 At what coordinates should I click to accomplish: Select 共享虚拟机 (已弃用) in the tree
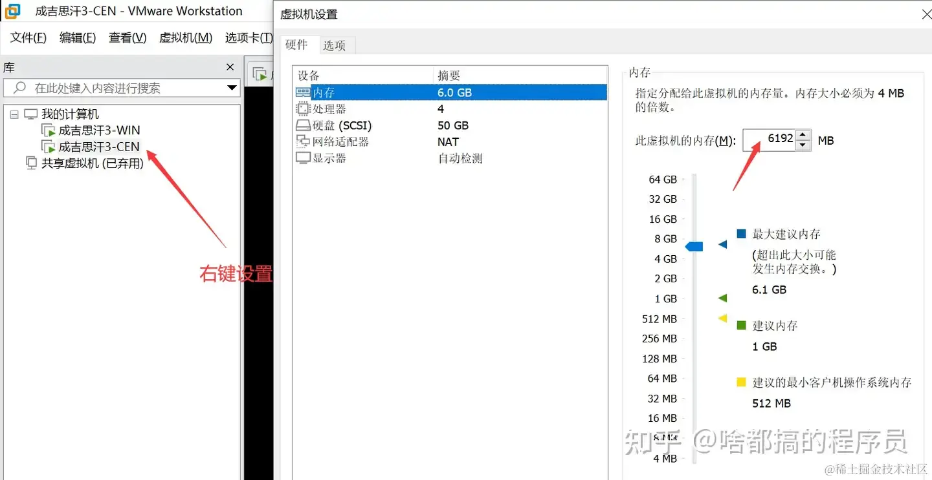pos(93,163)
